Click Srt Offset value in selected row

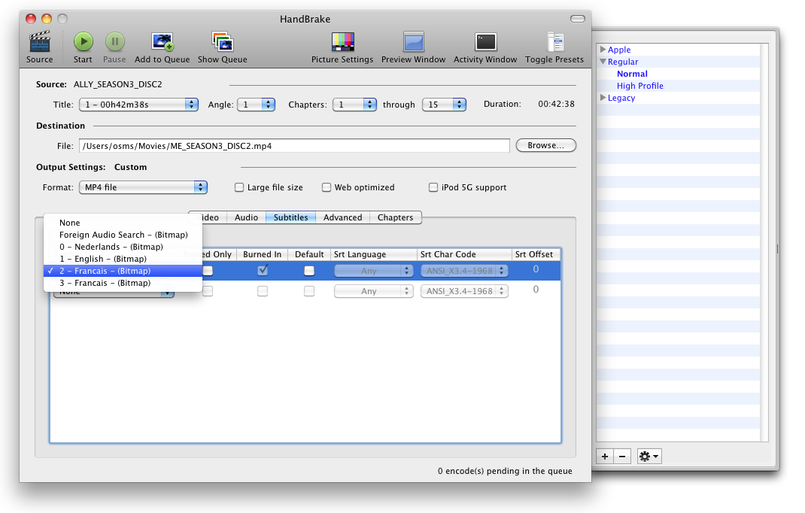pos(536,269)
